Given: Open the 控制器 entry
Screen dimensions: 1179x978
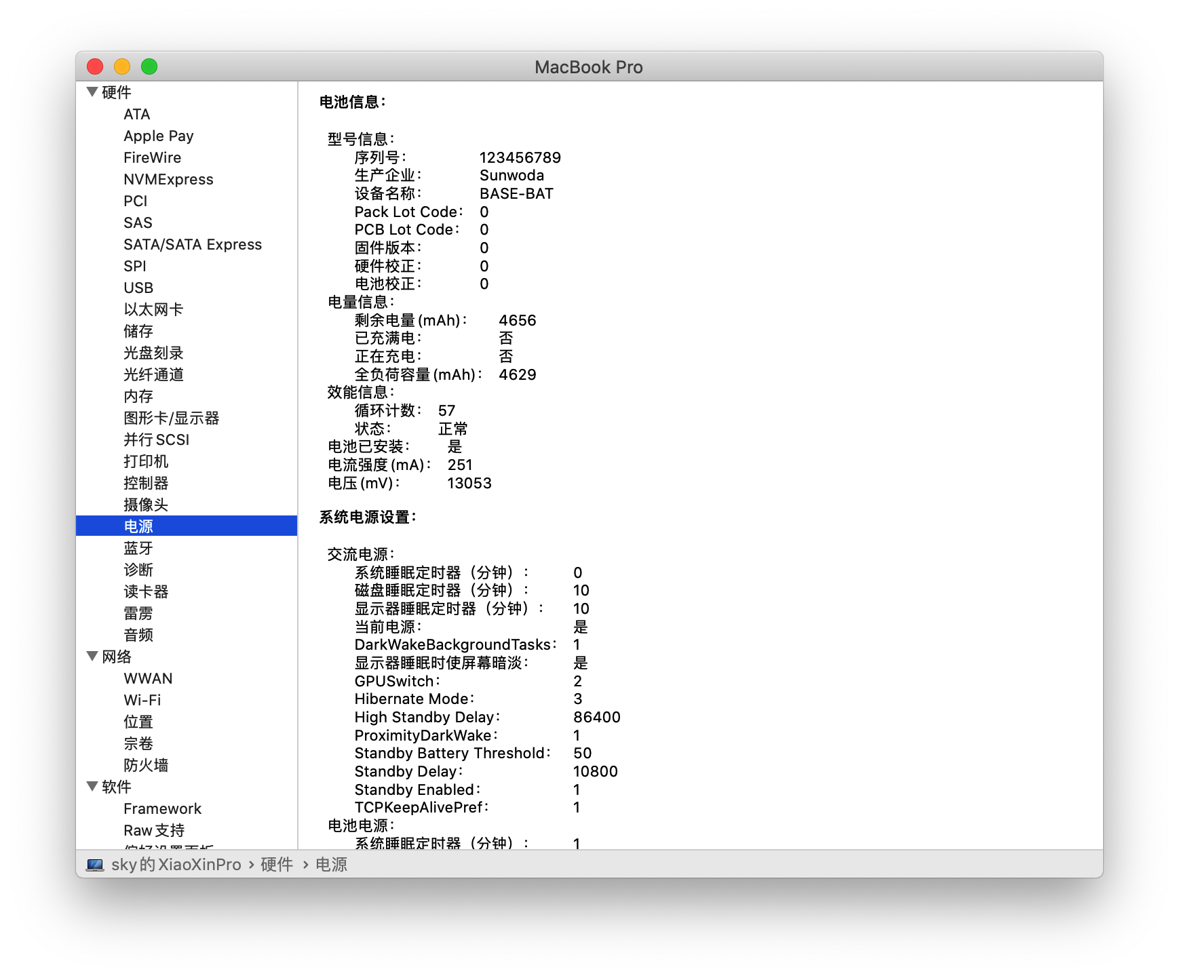Looking at the screenshot, I should click(x=146, y=483).
